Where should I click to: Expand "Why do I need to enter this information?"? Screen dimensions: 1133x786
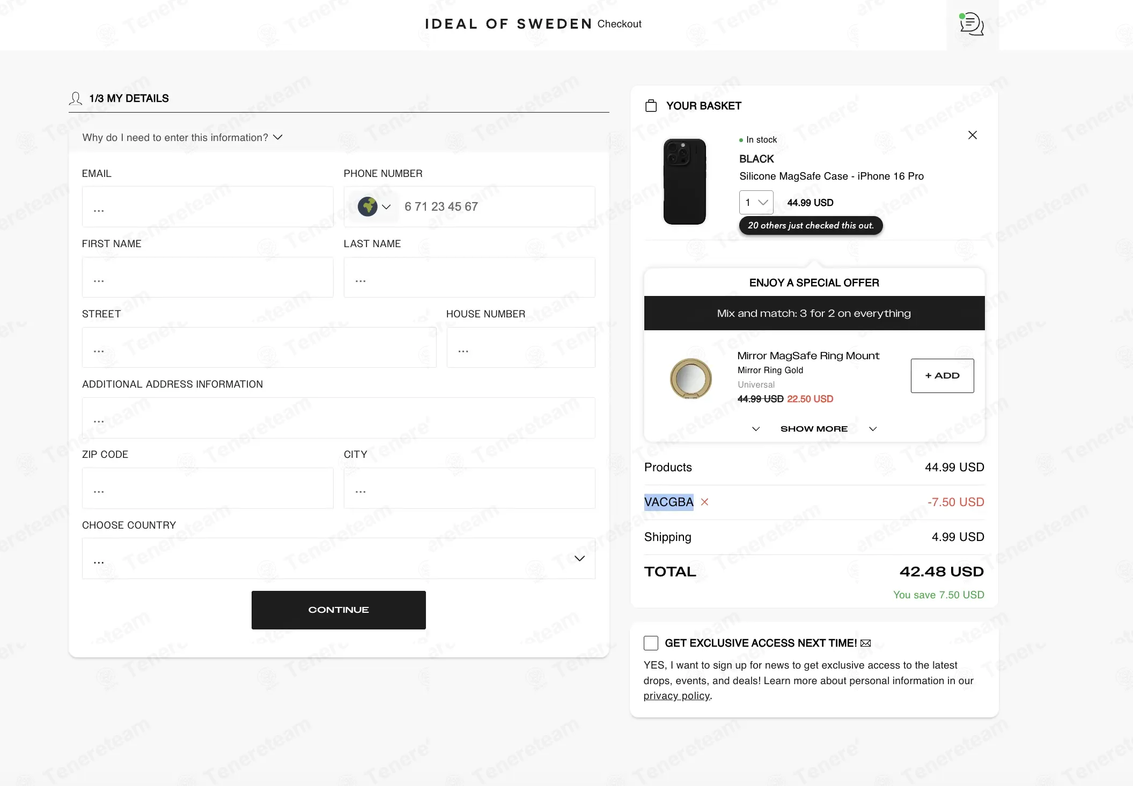[182, 138]
